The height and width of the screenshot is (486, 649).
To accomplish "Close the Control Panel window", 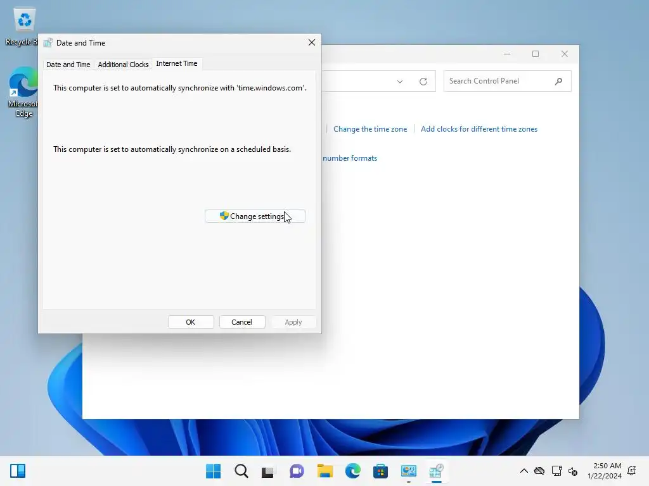I will point(565,54).
